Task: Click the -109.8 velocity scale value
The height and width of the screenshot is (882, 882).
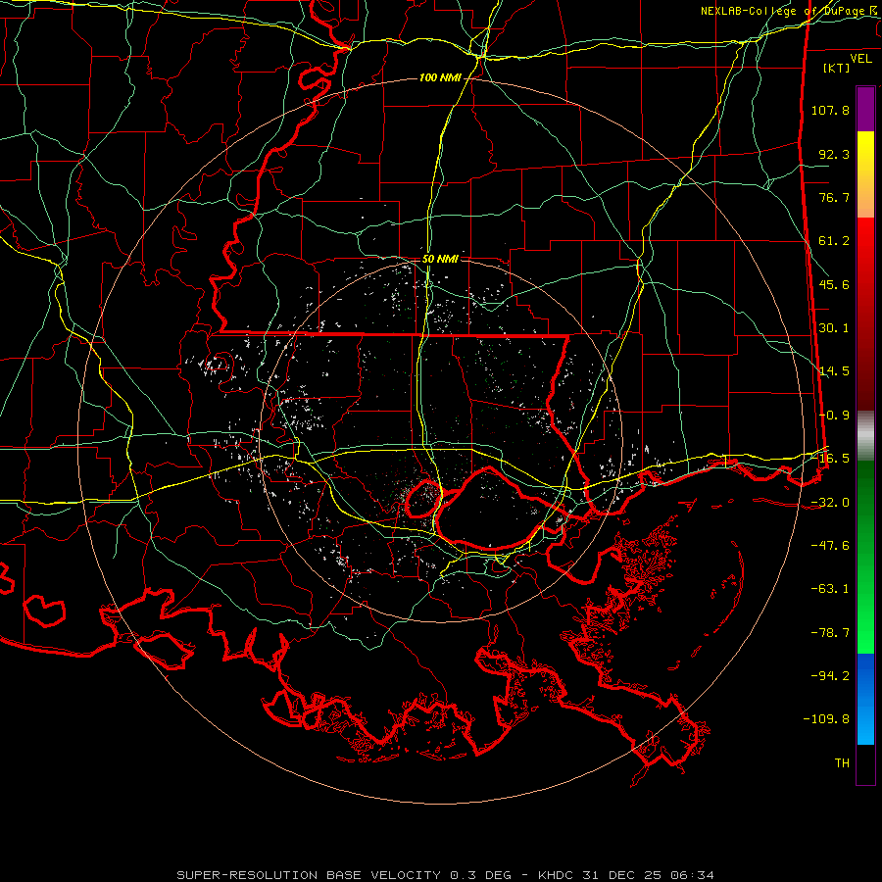Action: pos(826,719)
